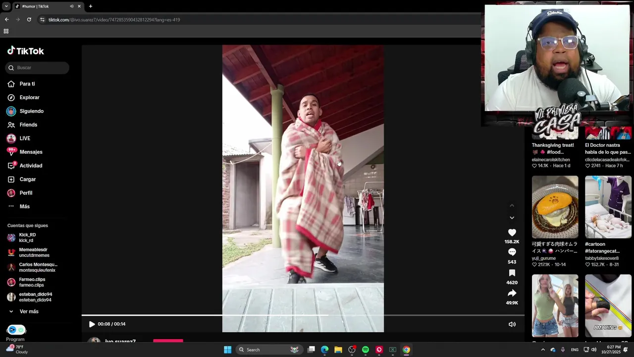Open the Para ti home feed
The image size is (634, 357).
(x=21, y=84)
